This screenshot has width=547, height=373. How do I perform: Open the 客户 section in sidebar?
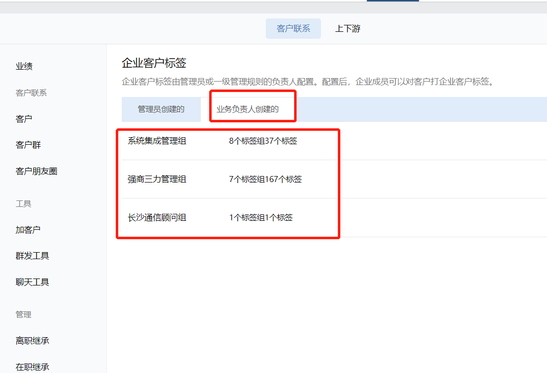coord(24,118)
